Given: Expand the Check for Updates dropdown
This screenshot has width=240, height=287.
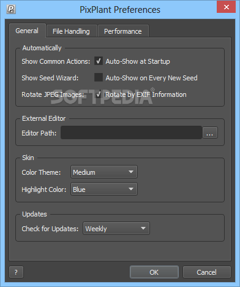Looking at the screenshot, I should pyautogui.click(x=116, y=228).
